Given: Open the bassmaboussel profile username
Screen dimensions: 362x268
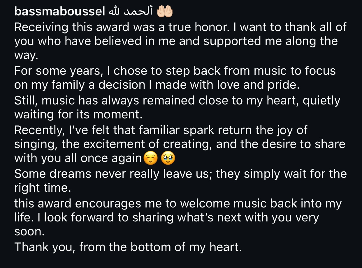Looking at the screenshot, I should coord(60,12).
